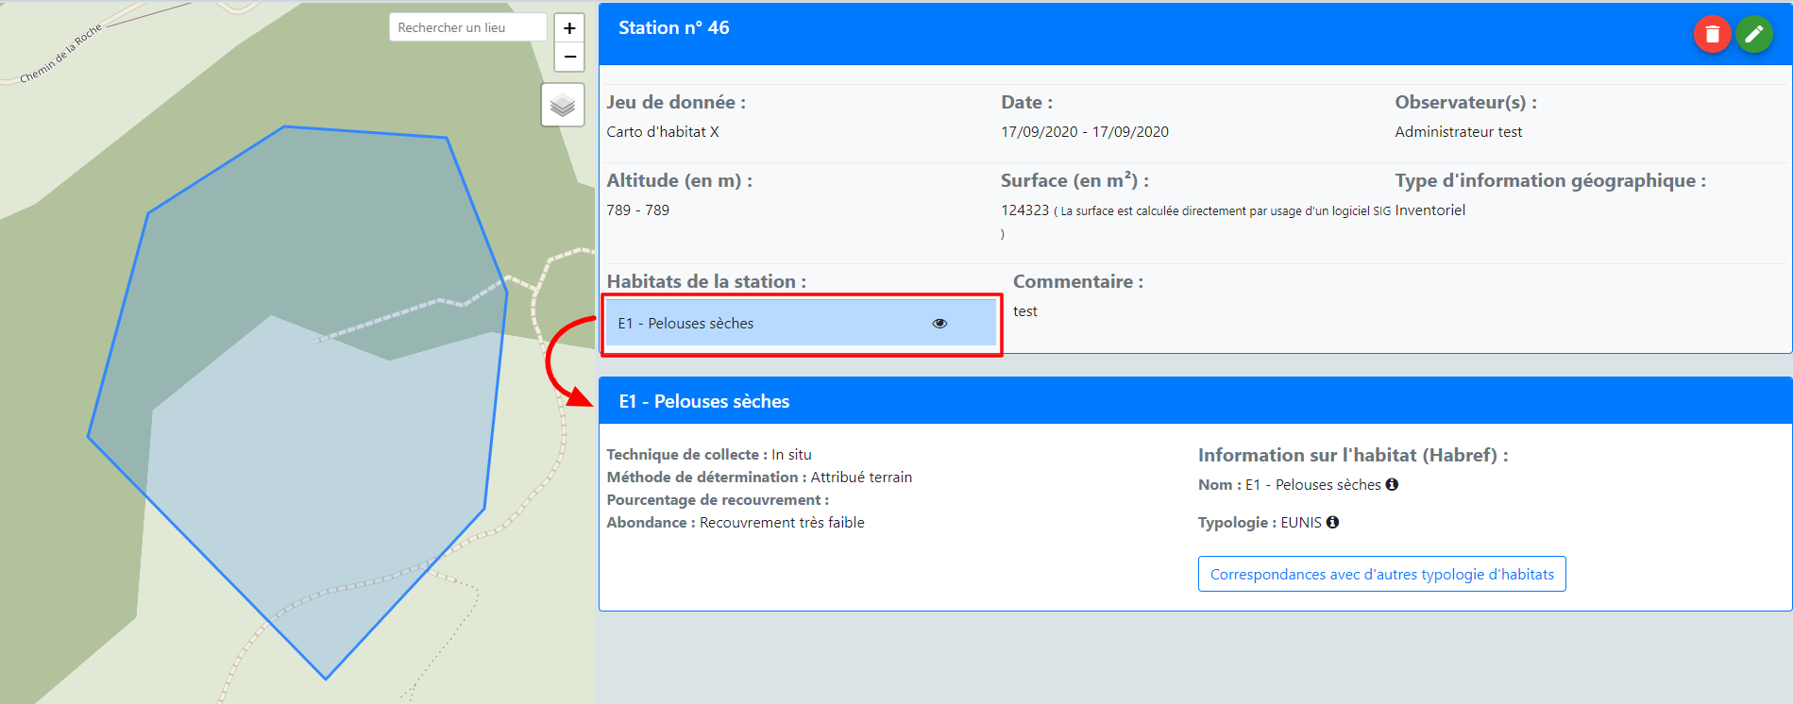Click the Carto d'habitat X dataset value
The width and height of the screenshot is (1793, 704).
coord(663,132)
